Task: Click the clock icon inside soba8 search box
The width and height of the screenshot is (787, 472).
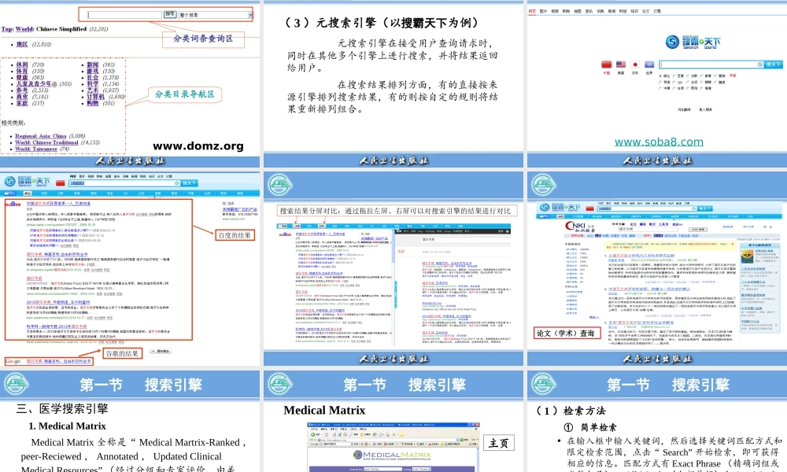Action: [759, 64]
